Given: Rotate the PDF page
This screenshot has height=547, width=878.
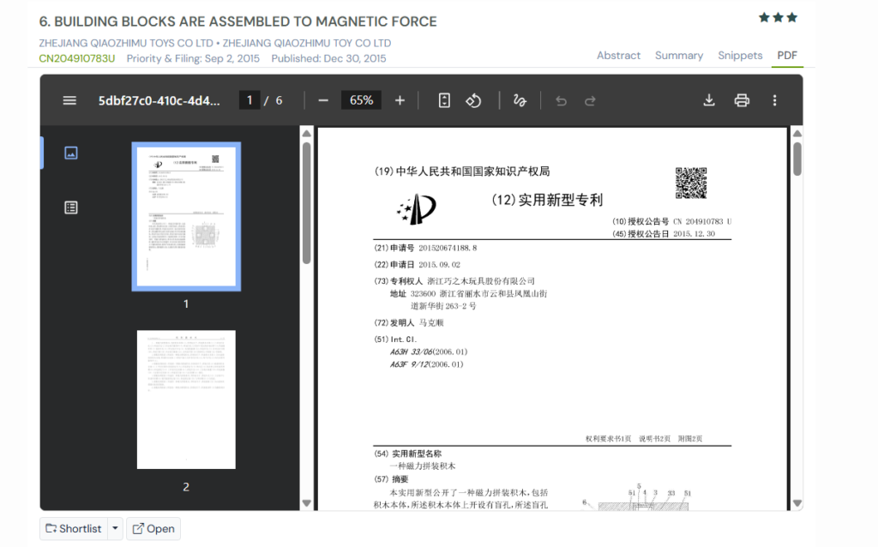Looking at the screenshot, I should click(472, 99).
